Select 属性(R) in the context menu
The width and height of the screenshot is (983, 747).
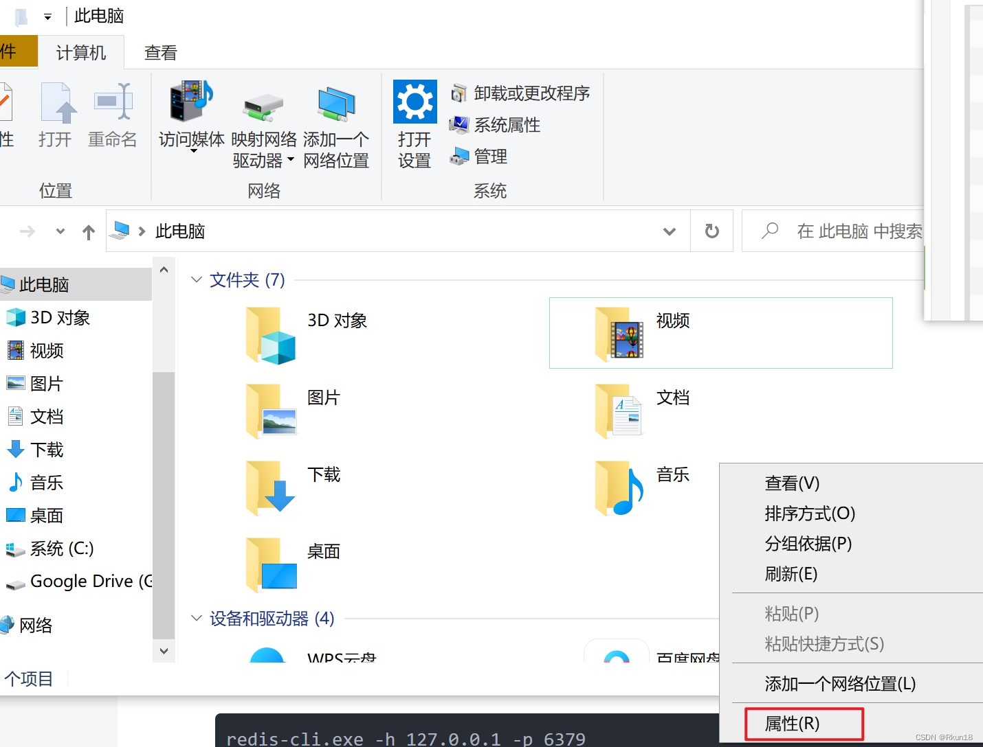tap(792, 723)
